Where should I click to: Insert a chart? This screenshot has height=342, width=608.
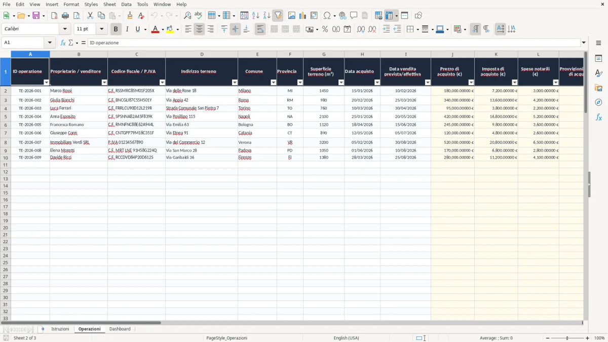(x=303, y=16)
